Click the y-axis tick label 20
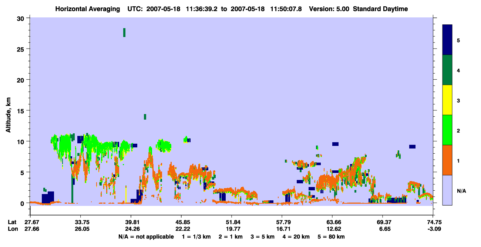The image size is (481, 247). (x=21, y=80)
